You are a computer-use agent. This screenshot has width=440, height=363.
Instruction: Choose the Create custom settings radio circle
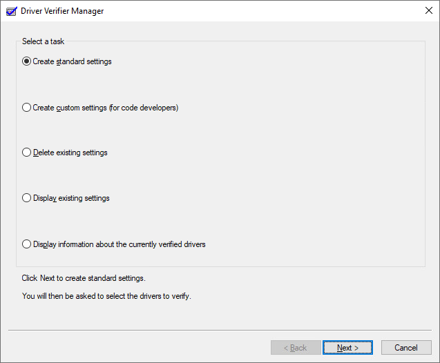point(27,108)
